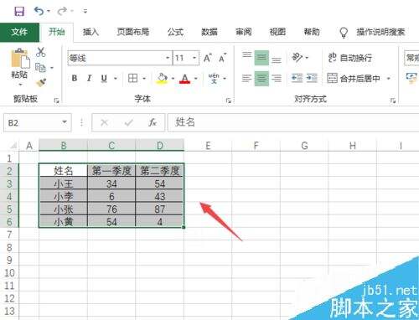Click the Align Left icon

click(247, 78)
